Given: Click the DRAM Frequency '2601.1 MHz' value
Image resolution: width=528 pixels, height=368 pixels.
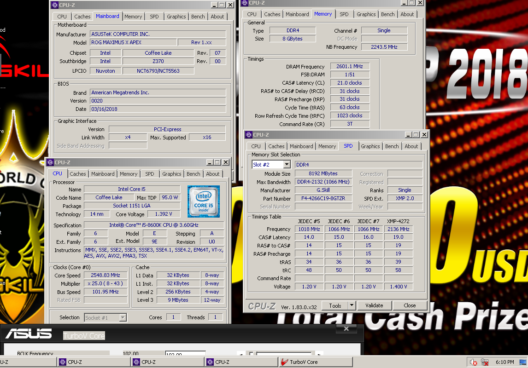Looking at the screenshot, I should pyautogui.click(x=350, y=66).
